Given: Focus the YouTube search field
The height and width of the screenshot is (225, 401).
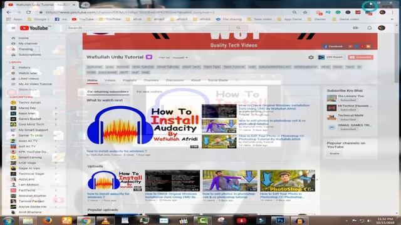Looking at the screenshot, I should pyautogui.click(x=148, y=27).
